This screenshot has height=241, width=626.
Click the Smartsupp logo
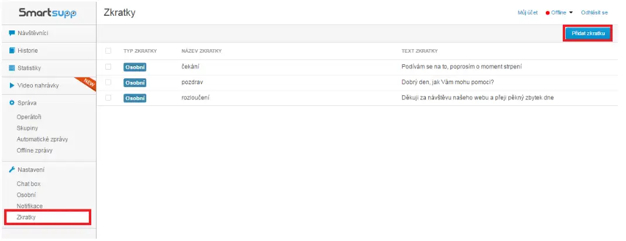(x=47, y=13)
